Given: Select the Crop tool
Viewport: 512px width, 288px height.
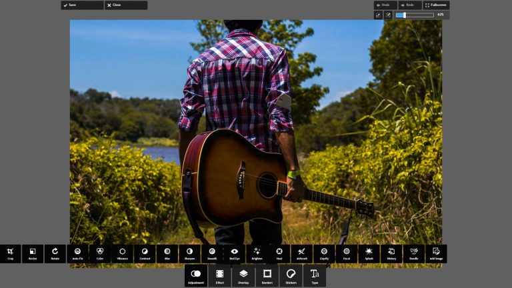Looking at the screenshot, I should click(11, 253).
